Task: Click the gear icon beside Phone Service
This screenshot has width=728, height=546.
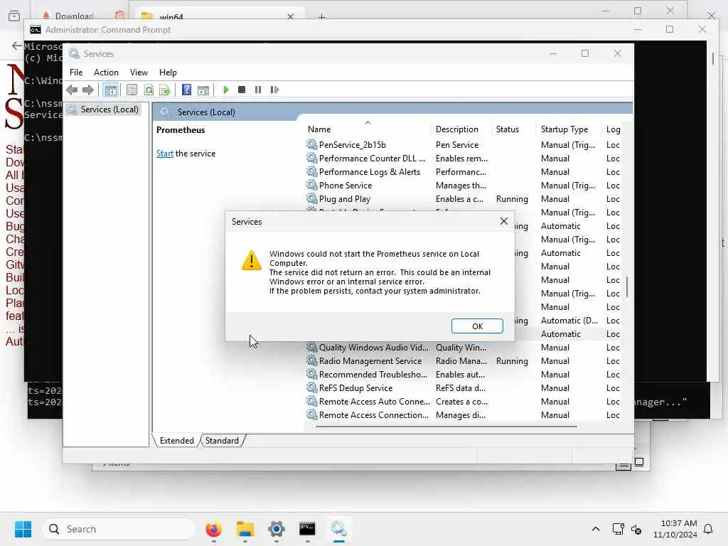Action: pyautogui.click(x=311, y=185)
